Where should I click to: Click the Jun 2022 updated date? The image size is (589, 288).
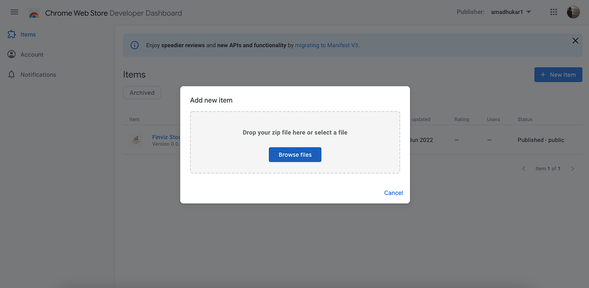click(421, 140)
